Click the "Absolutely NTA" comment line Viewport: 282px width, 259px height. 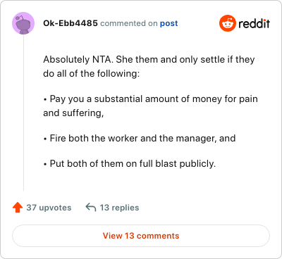point(149,60)
